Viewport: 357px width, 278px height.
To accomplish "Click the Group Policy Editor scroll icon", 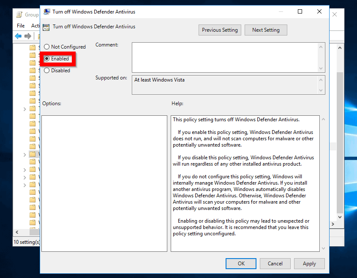I will tap(19, 14).
